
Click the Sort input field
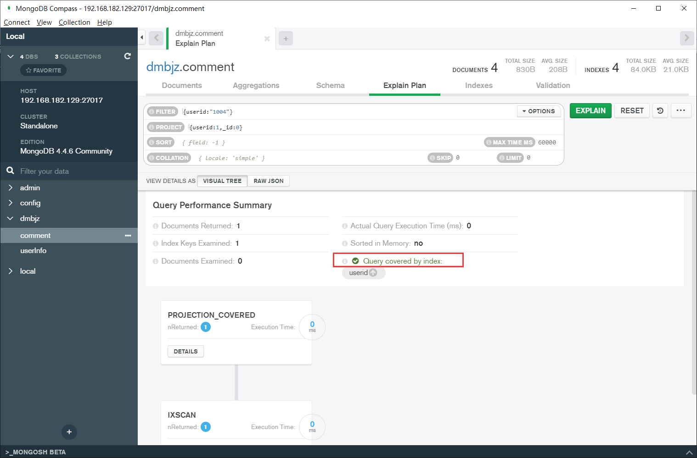(328, 143)
